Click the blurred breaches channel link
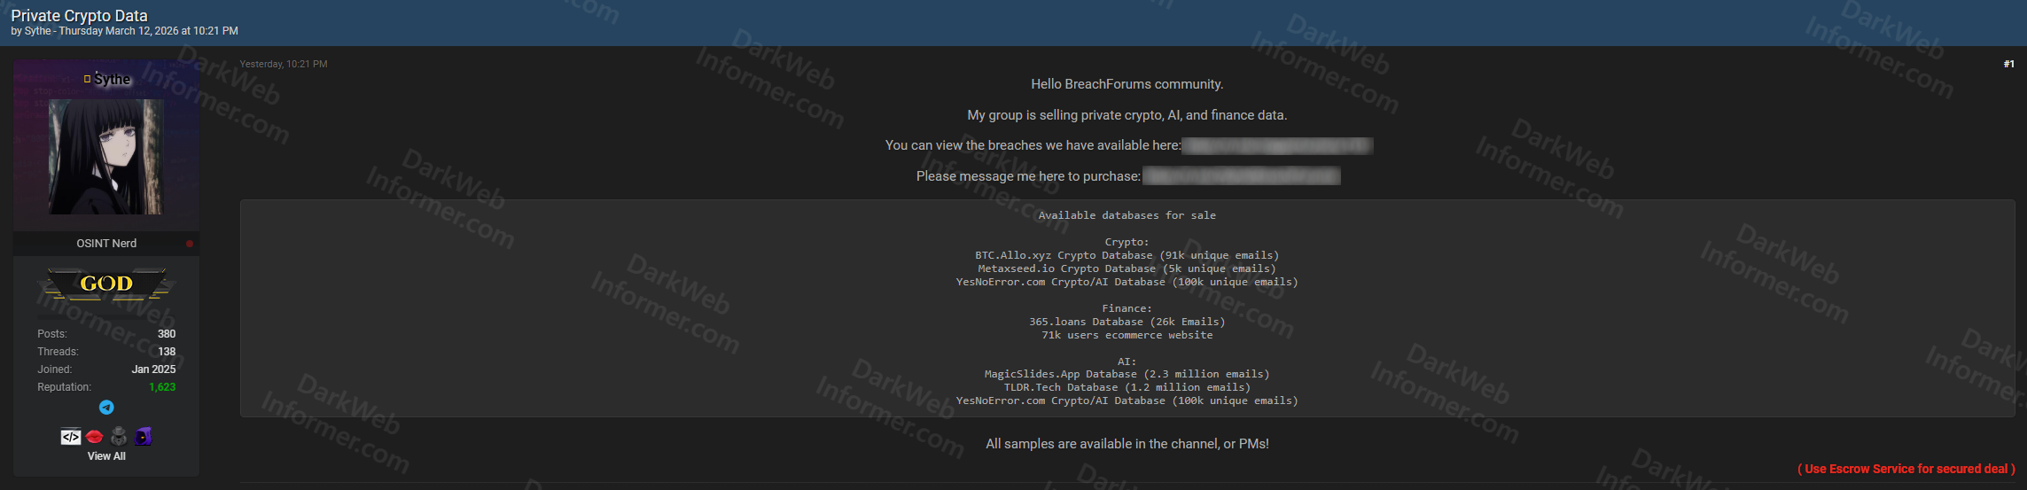The image size is (2027, 490). (1277, 145)
